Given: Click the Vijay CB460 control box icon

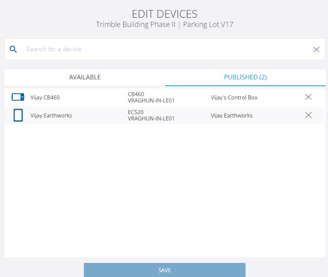Looking at the screenshot, I should 18,97.
